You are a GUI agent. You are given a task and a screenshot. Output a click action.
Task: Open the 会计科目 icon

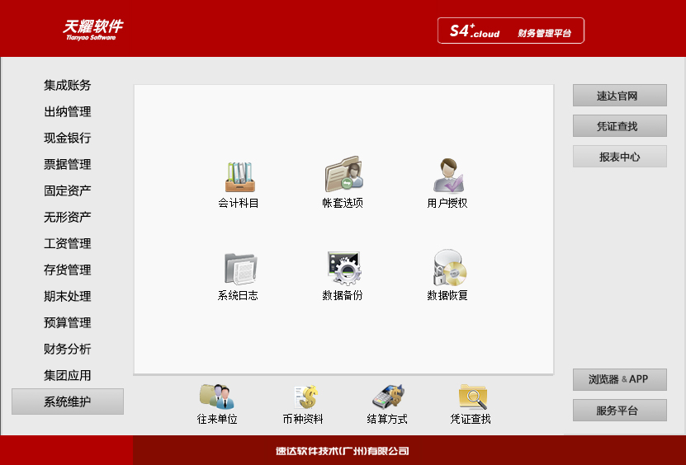click(x=239, y=176)
